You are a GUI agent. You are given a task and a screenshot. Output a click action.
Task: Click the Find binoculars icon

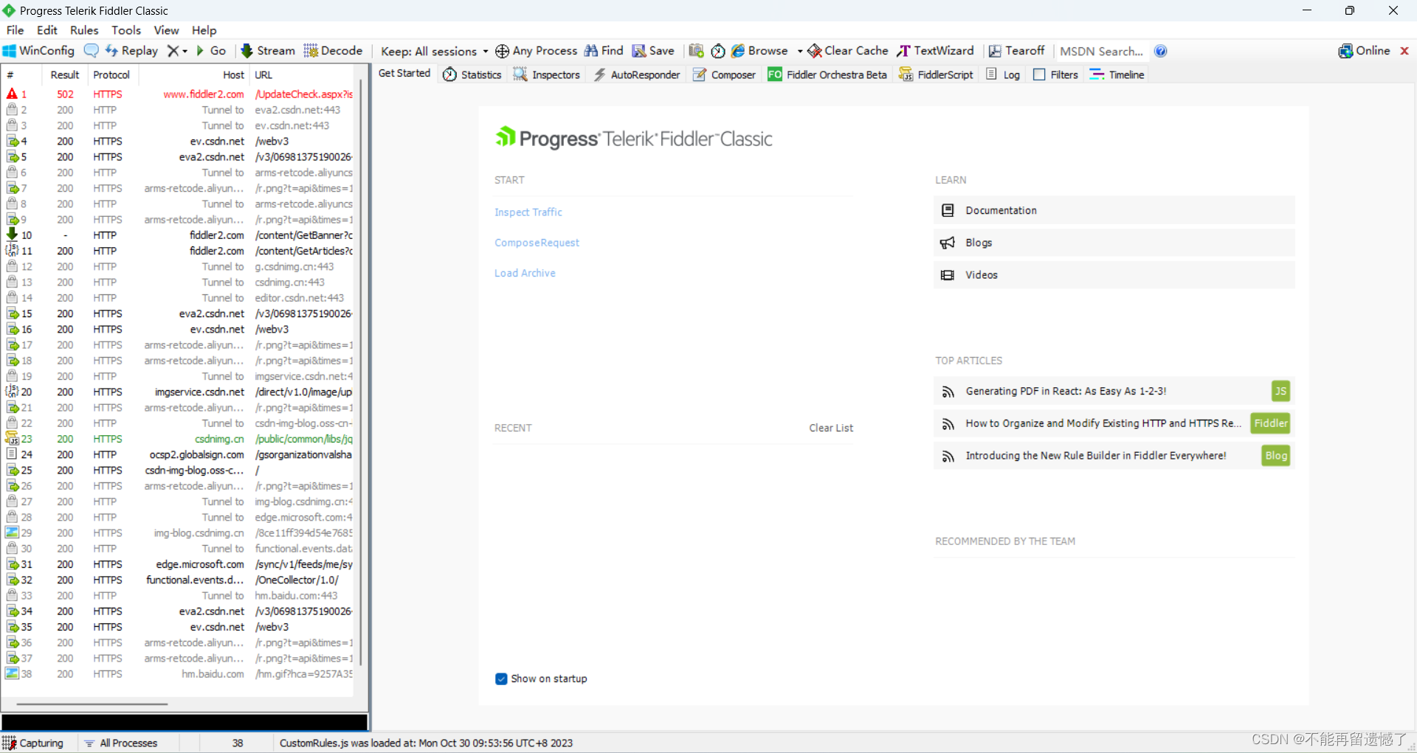(x=591, y=51)
